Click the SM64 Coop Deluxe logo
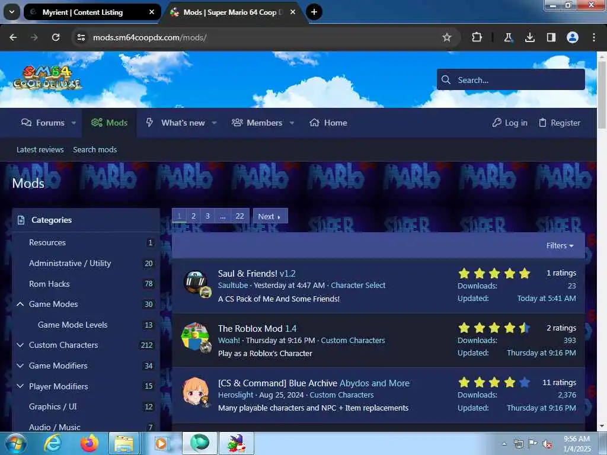 [x=47, y=78]
